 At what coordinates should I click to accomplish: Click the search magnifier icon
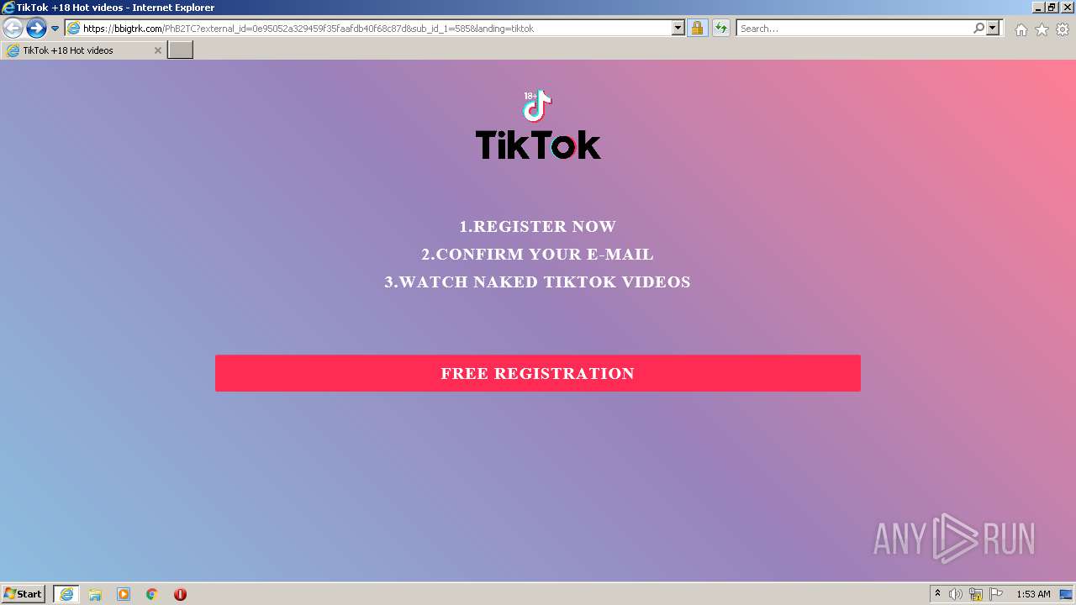pos(978,29)
